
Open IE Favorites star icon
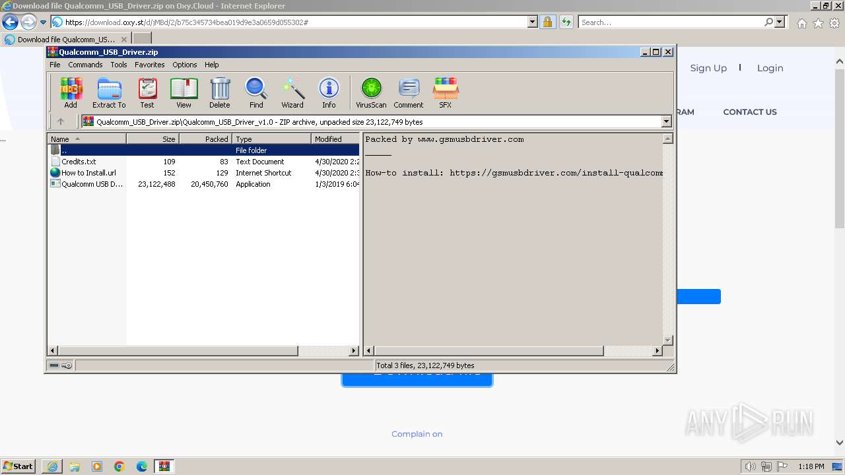(x=818, y=23)
